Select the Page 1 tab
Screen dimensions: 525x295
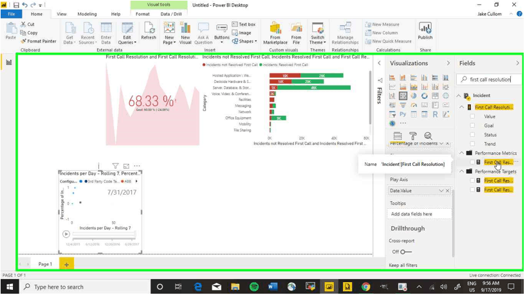click(45, 264)
